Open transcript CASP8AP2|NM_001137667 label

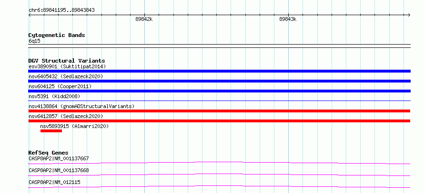pos(59,158)
